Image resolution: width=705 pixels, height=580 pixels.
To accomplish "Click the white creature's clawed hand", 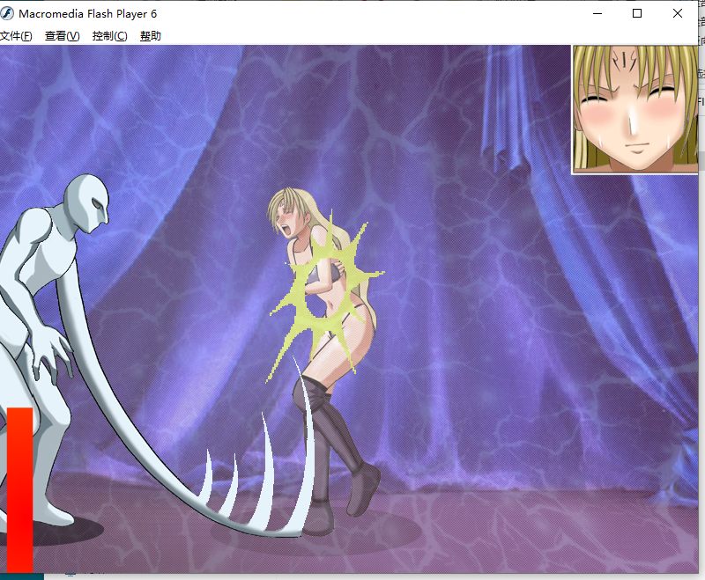I will [x=53, y=352].
